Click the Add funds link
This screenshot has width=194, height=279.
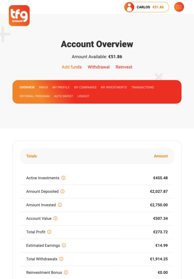point(71,67)
